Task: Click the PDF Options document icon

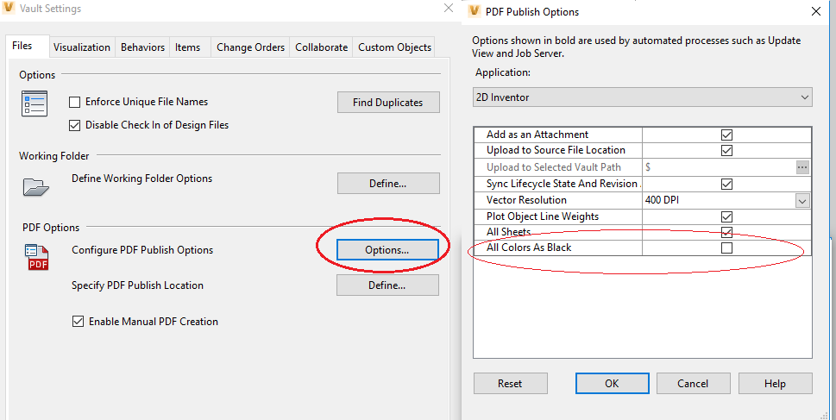Action: point(37,258)
